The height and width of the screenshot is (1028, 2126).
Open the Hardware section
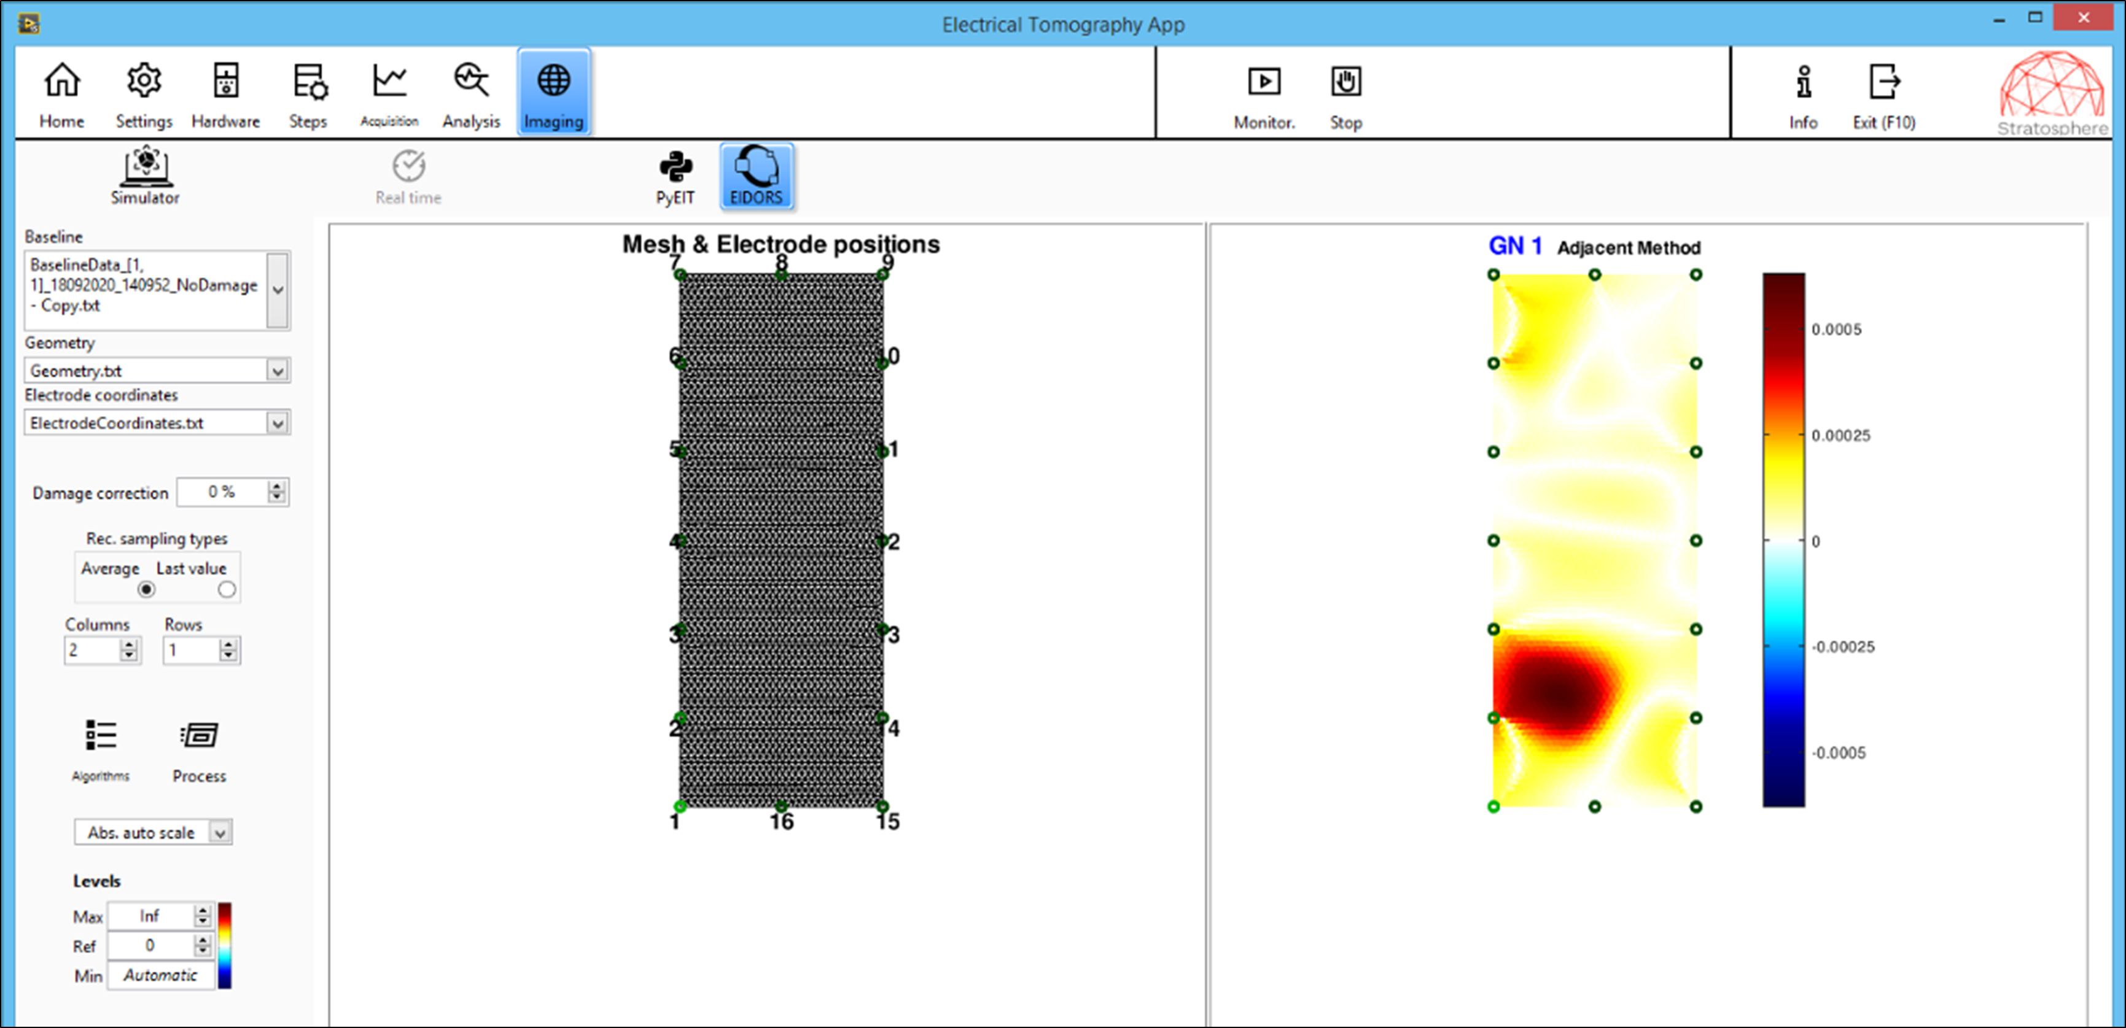(x=225, y=95)
